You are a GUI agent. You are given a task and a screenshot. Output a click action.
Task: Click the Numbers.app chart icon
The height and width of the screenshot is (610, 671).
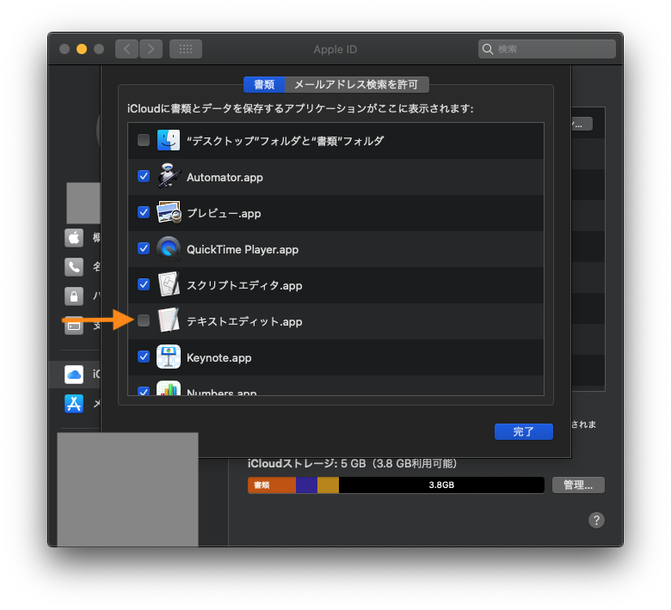(168, 388)
